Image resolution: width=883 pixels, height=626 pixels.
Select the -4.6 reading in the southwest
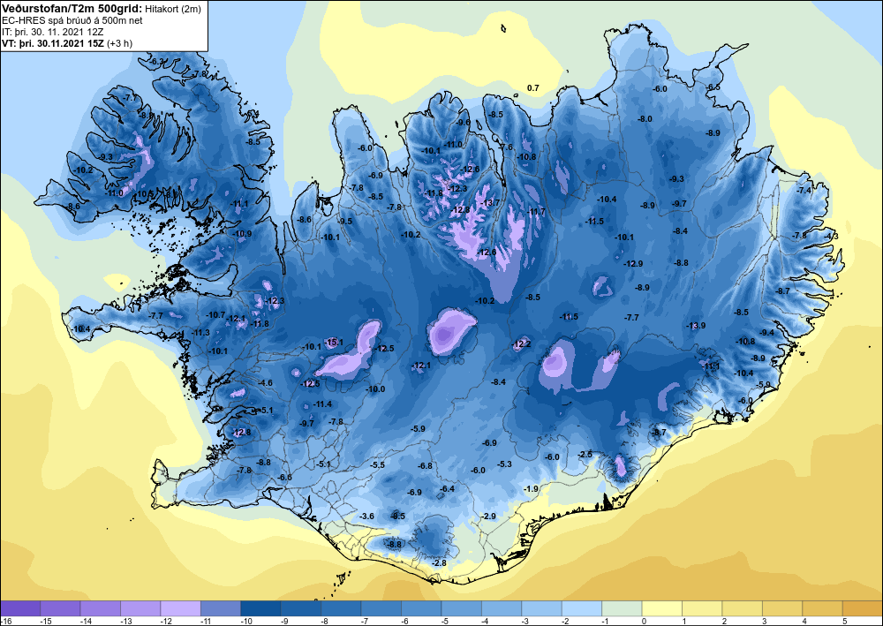[265, 383]
